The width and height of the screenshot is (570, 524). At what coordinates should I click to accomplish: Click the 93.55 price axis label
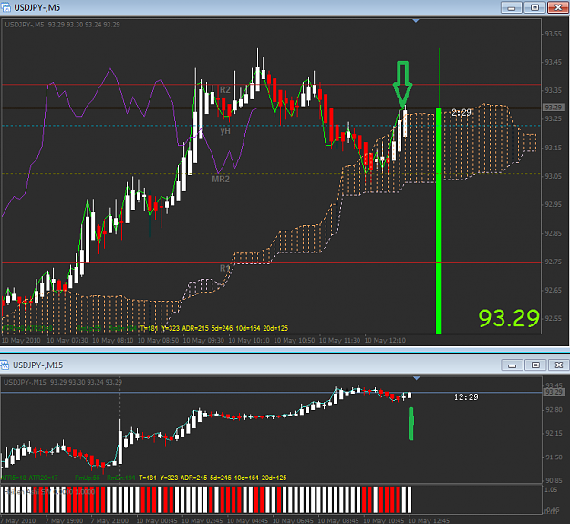coord(553,34)
